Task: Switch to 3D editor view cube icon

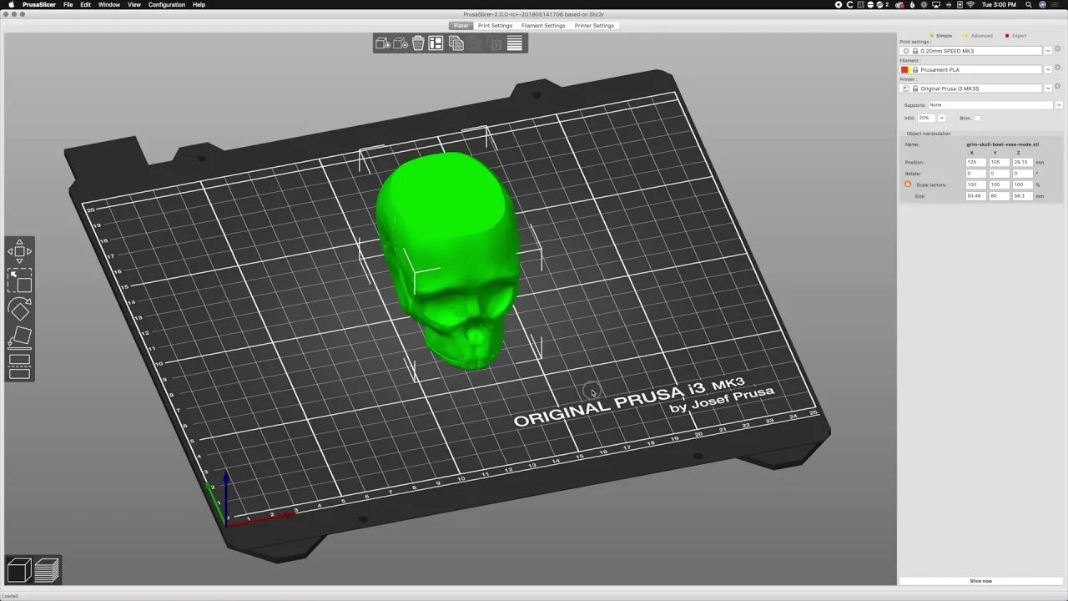Action: point(18,570)
